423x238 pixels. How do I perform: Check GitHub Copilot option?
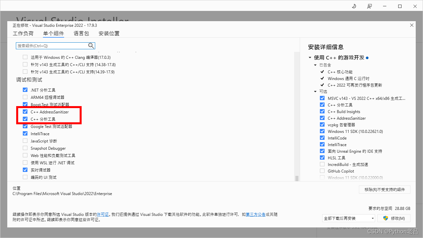coord(322,171)
